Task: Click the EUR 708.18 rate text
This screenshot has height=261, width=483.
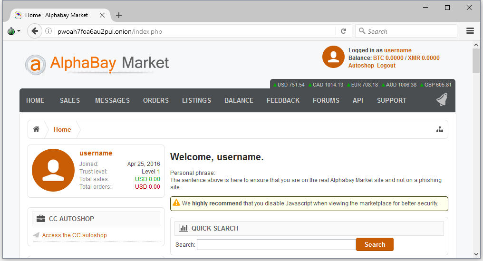Action: [365, 85]
